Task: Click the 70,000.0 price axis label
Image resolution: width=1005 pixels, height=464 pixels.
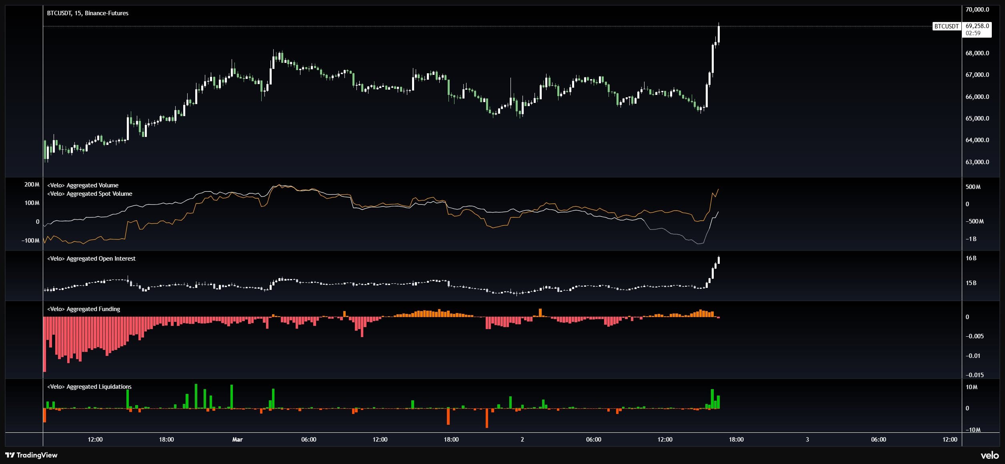Action: 977,10
